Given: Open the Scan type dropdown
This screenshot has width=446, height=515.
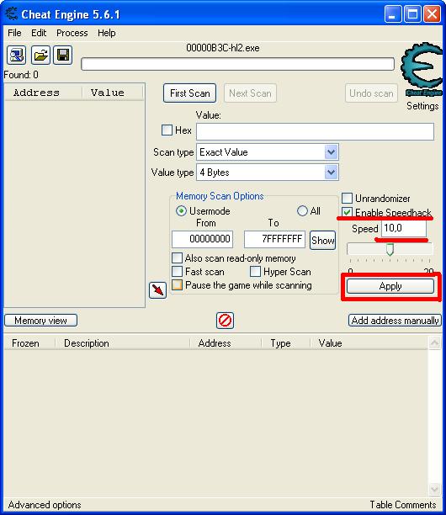Looking at the screenshot, I should (x=331, y=152).
